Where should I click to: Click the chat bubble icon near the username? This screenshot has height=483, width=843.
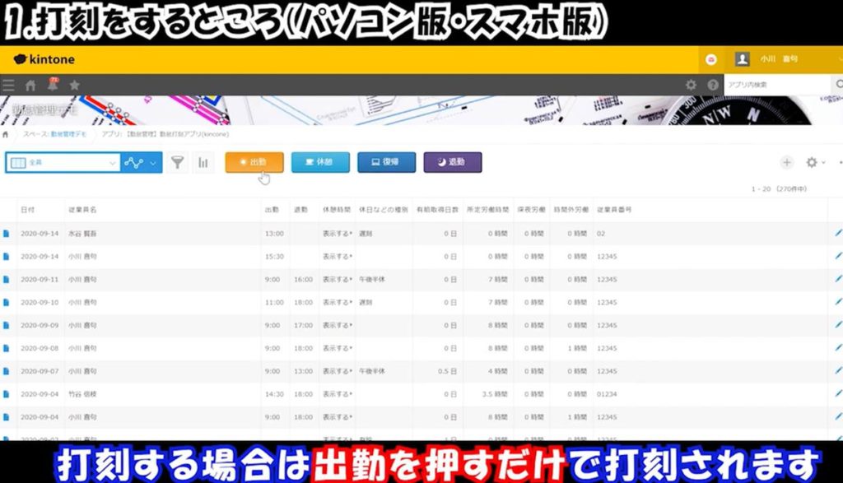pos(710,59)
